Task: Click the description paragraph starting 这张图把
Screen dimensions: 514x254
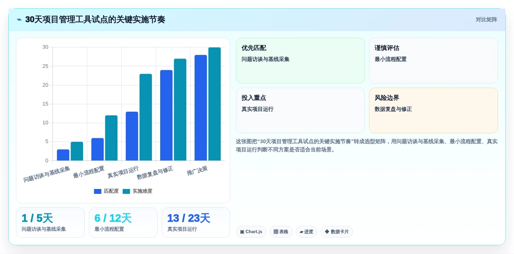Action: [367, 145]
